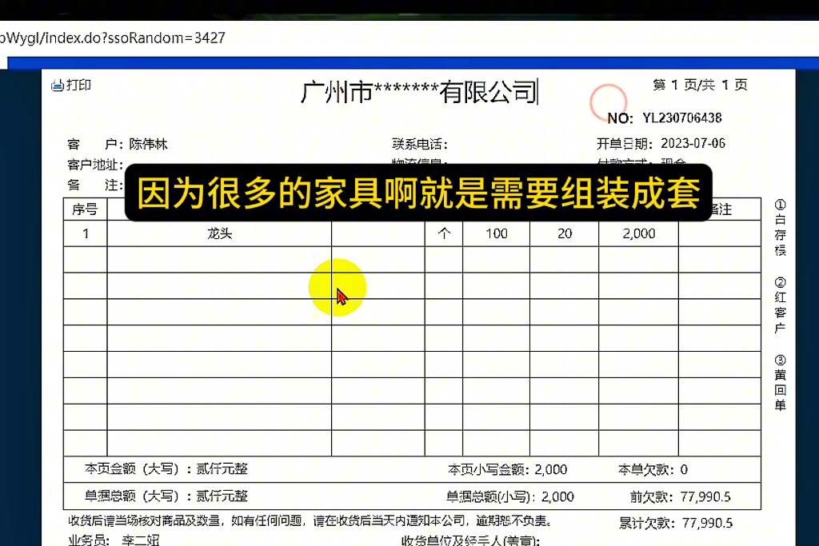Select the 序号 header cell
Image resolution: width=819 pixels, height=546 pixels.
[x=84, y=209]
